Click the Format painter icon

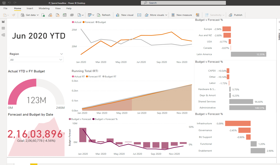[x=13, y=15]
